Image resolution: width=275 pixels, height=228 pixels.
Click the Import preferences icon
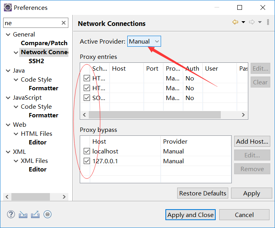point(23,214)
